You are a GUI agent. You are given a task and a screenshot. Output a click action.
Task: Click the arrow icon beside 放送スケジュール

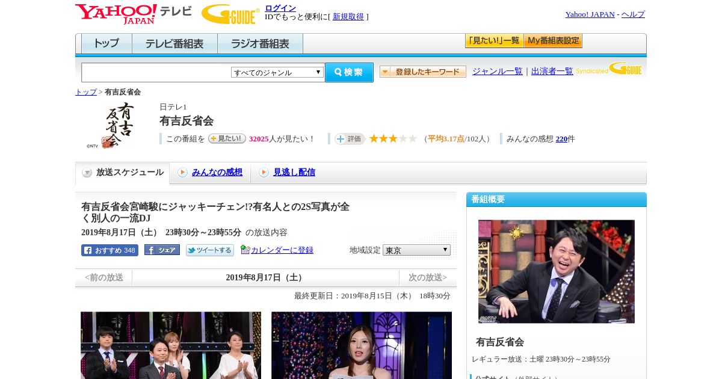pyautogui.click(x=87, y=173)
